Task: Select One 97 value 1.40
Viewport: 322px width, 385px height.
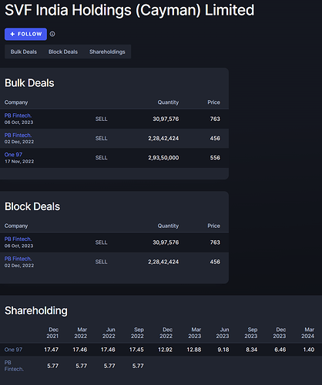Action: (309, 350)
